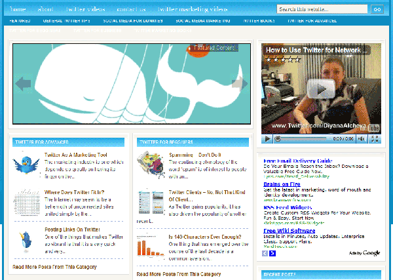Open Twitter As A Marketing Tool article
Screen dimensions: 393x280
76,155
